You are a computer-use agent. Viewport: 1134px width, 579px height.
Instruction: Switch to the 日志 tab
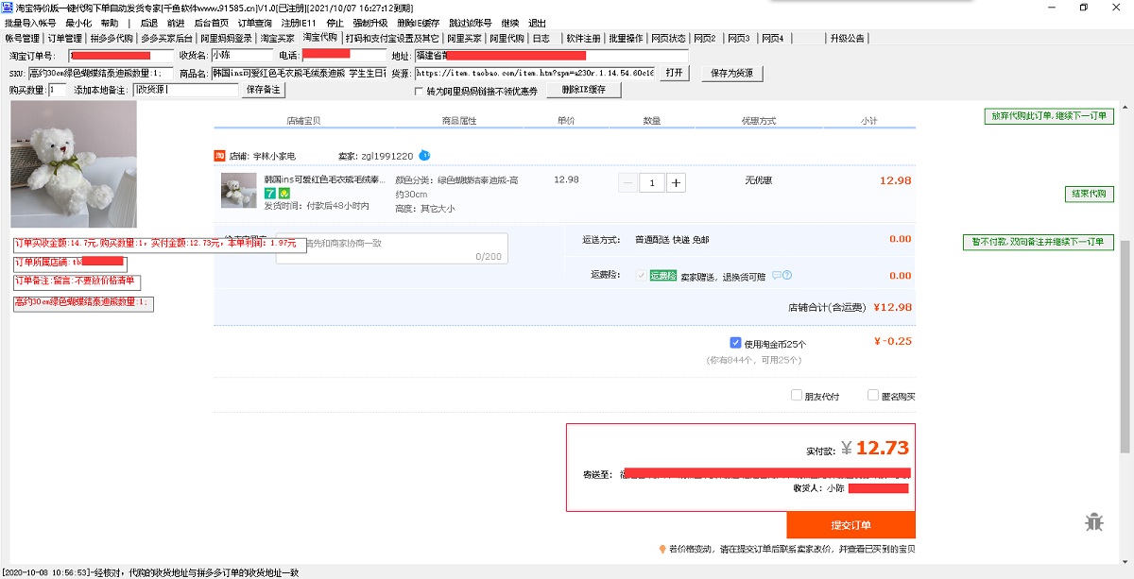[541, 39]
